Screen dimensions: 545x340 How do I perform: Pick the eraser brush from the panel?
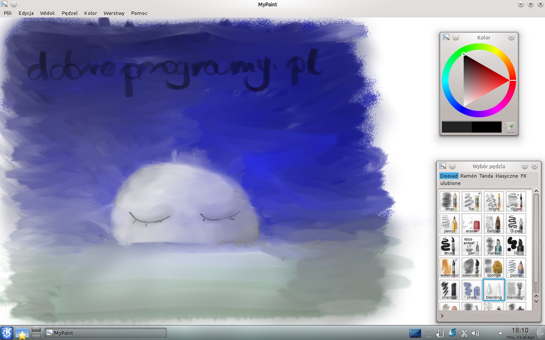[471, 223]
